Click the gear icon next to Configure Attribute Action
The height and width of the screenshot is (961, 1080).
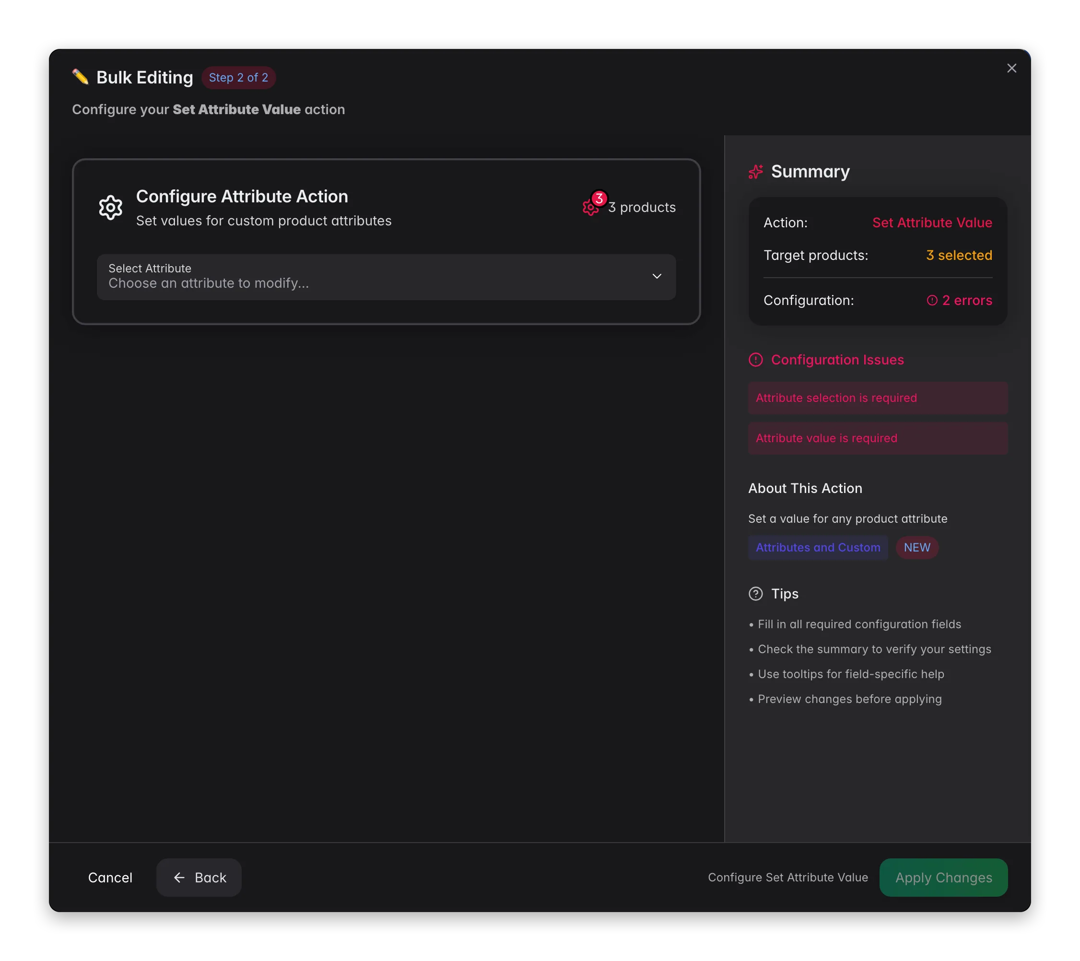(110, 208)
